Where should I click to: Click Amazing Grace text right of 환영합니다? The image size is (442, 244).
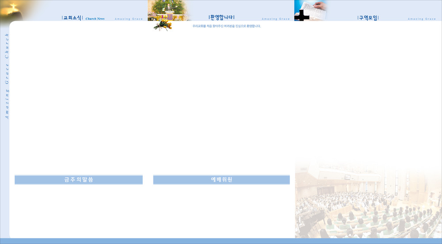276,19
